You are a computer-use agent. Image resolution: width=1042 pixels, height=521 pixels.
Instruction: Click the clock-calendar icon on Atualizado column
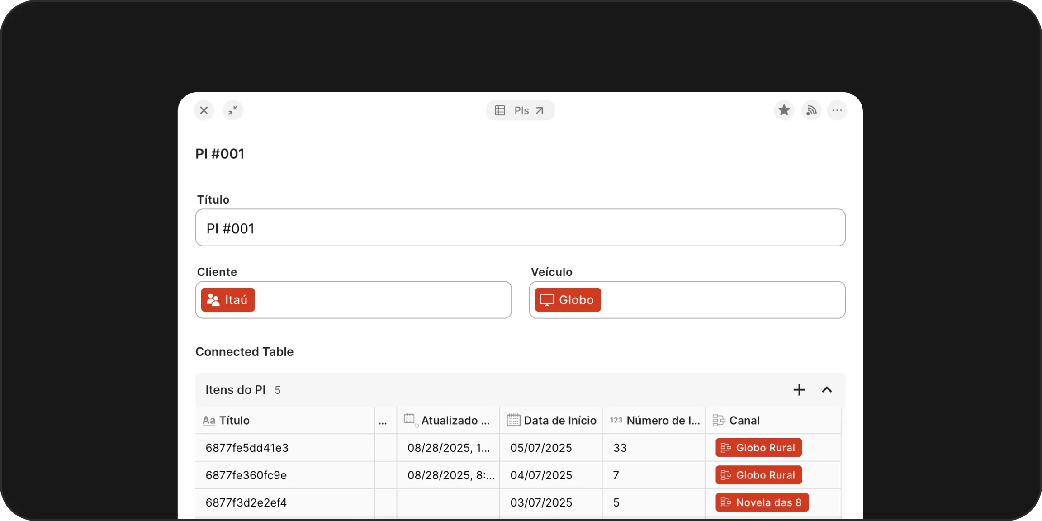pyautogui.click(x=410, y=420)
